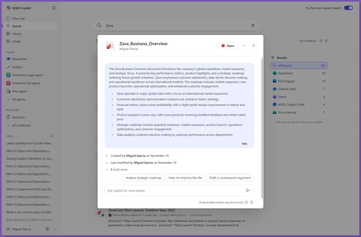
Task: Click Draft a counterpoint argument suggestion
Action: [x=230, y=178]
